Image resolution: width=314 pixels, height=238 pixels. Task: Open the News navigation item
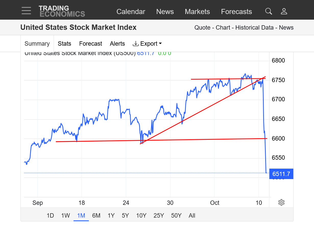coord(165,12)
